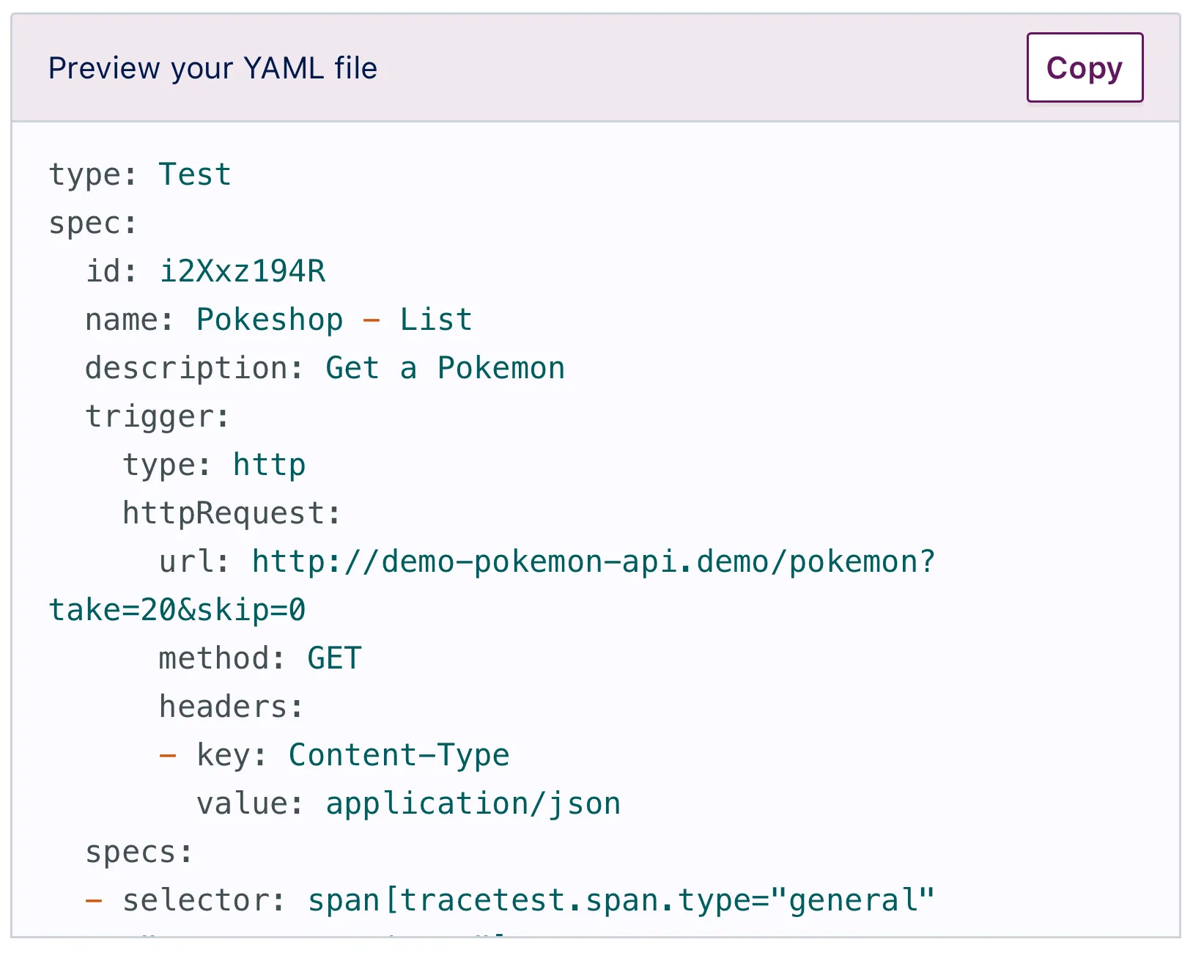Viewport: 1193px width, 953px height.
Task: Select the test id i2Xxz194R
Action: coord(243,271)
